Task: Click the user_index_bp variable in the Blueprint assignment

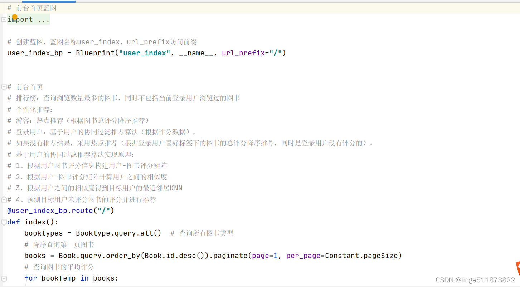Action: coord(35,53)
